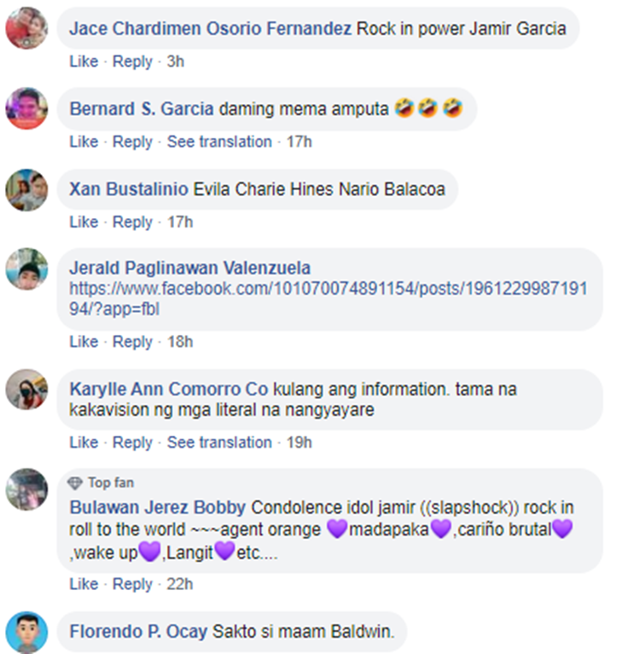
Task: Open the 22h timestamp on Bulawan's comment
Action: (x=180, y=584)
